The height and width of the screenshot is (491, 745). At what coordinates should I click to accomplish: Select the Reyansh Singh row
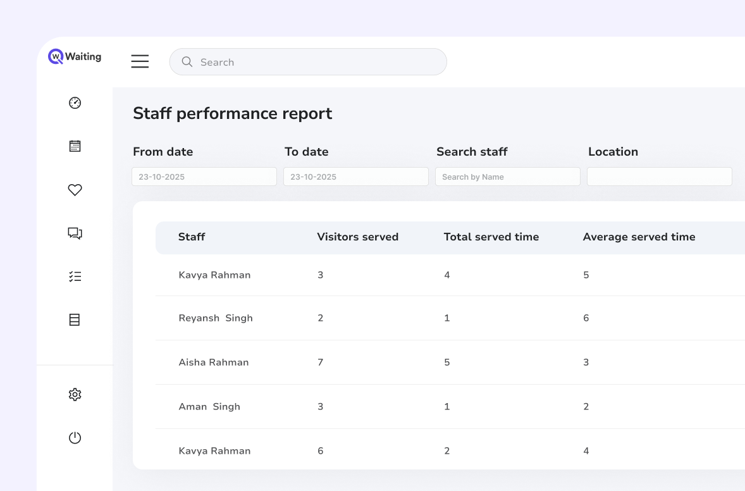(x=379, y=318)
